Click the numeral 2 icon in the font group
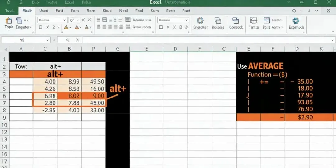Screen dimensions: 336x168 point(54,27)
